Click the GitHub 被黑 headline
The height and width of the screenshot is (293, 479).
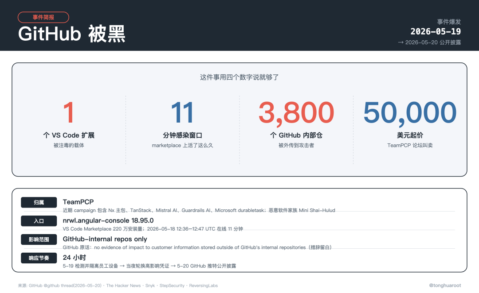pos(72,34)
